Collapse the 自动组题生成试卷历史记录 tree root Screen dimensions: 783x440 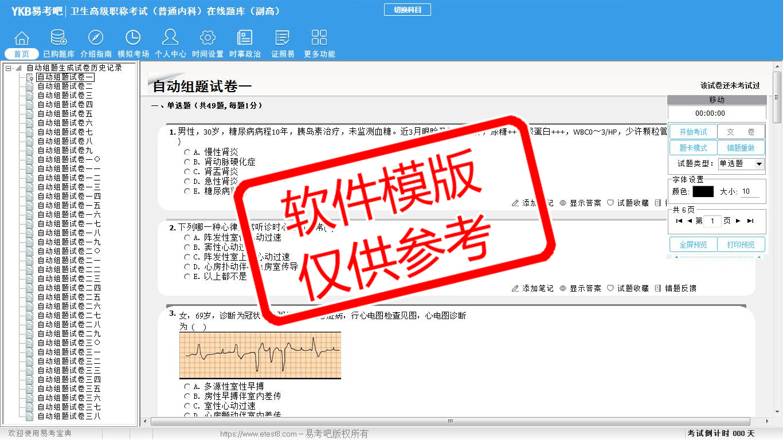coord(9,68)
